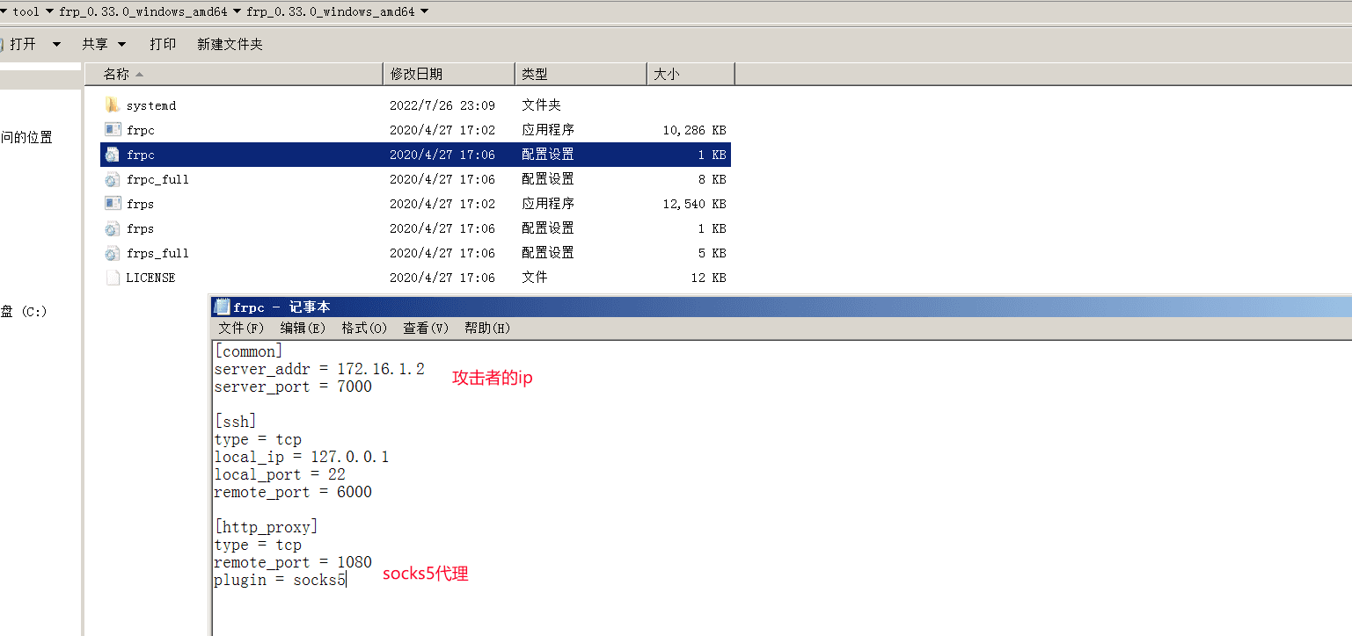Click the 文件夹 type cell of systemd

(x=541, y=105)
